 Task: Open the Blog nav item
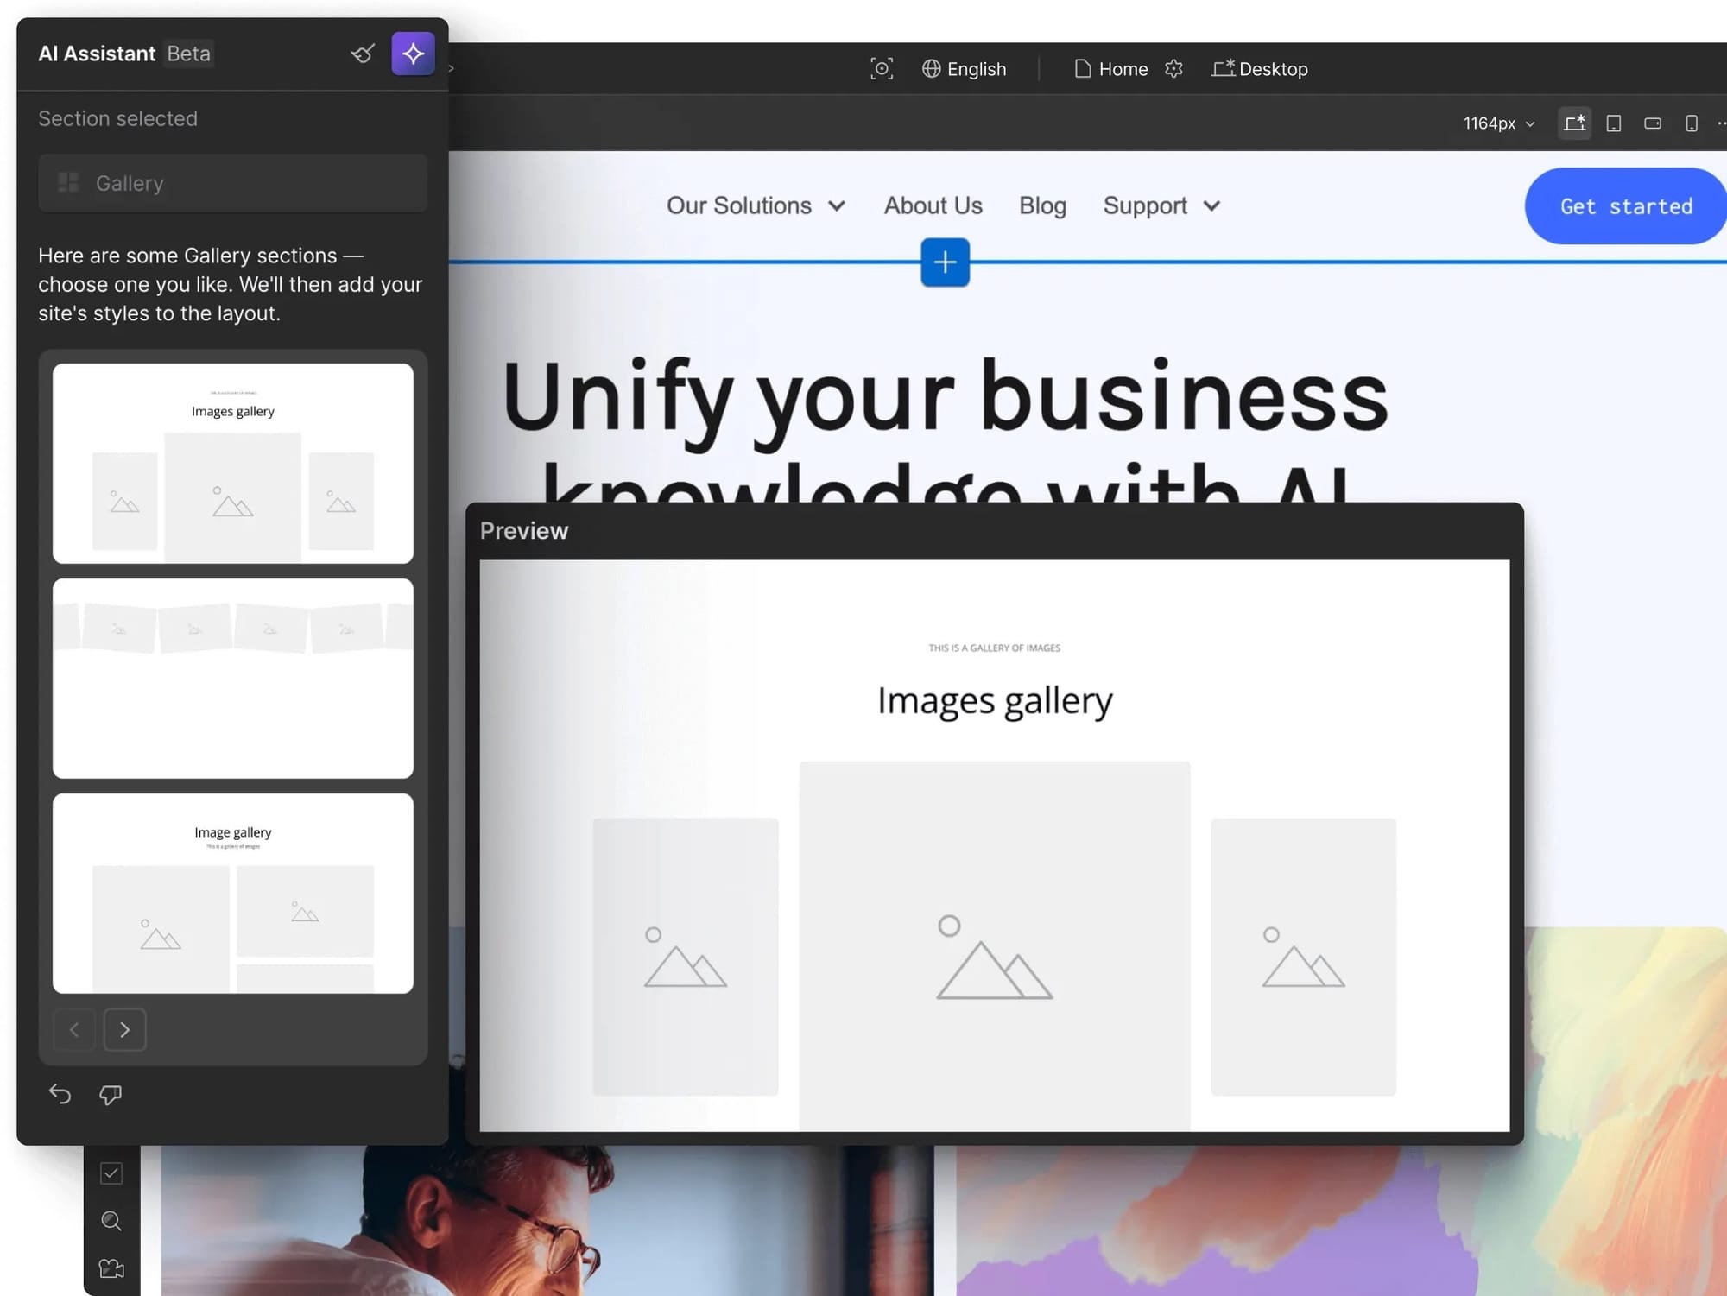point(1042,205)
